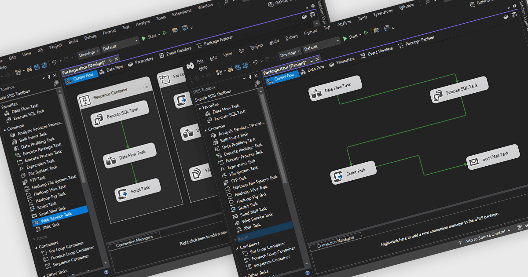This screenshot has height=277, width=528.
Task: Click the Start button in front window
Action: (350, 36)
